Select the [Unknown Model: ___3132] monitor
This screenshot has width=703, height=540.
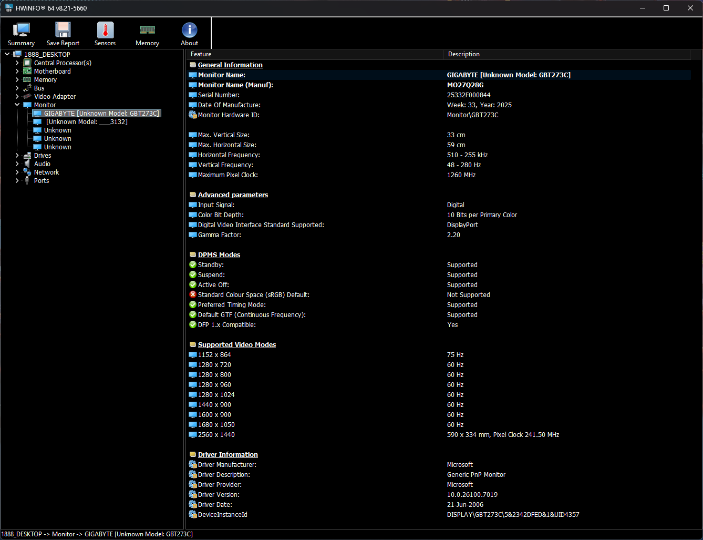(87, 121)
